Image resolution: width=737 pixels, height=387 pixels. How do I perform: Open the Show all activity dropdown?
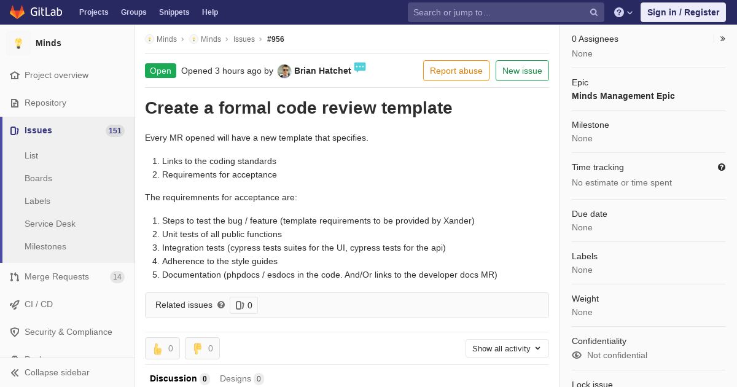coord(507,348)
